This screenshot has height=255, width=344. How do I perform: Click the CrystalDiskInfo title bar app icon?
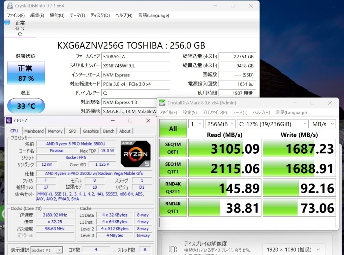(x=10, y=5)
